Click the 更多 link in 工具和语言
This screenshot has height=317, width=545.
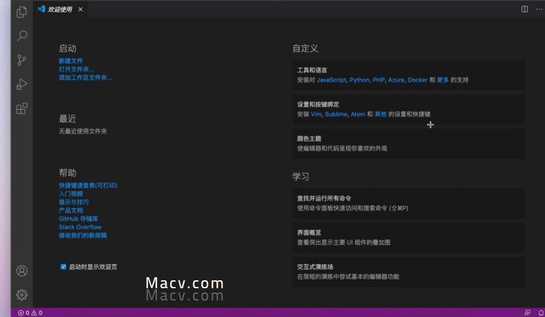point(443,80)
